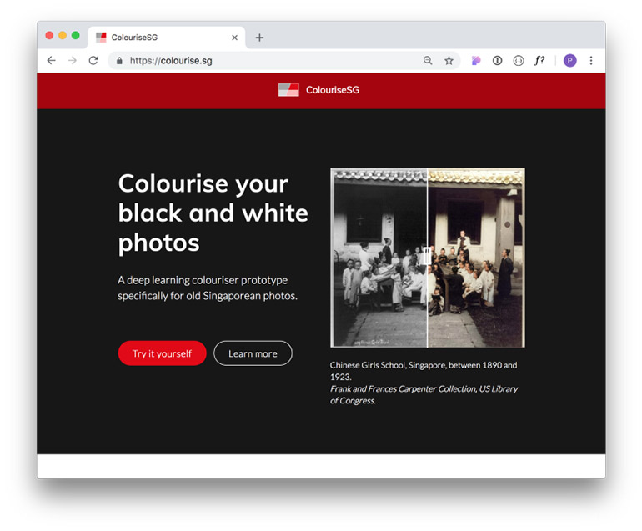Close the ColouriseSG tab
Viewport: 642px width, 531px height.
235,38
